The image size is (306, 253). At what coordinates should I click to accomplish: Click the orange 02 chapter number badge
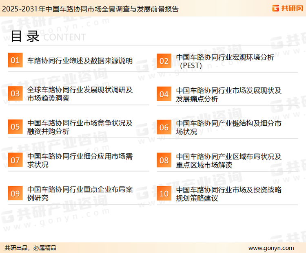pos(164,61)
